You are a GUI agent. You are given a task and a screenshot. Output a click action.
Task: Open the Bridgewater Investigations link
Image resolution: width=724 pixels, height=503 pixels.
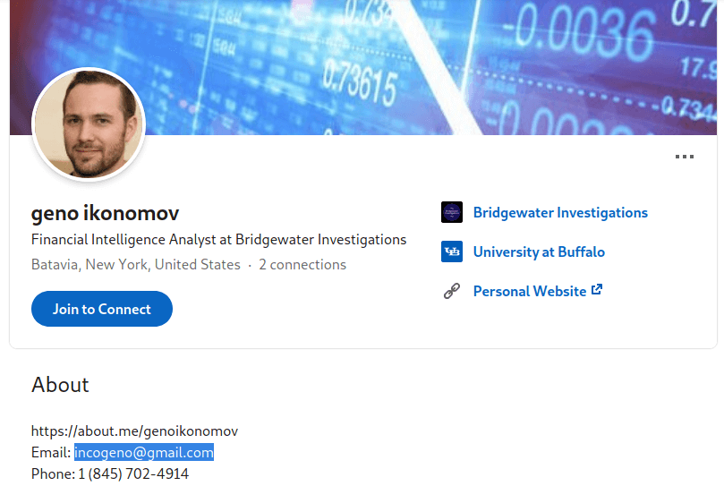point(560,212)
